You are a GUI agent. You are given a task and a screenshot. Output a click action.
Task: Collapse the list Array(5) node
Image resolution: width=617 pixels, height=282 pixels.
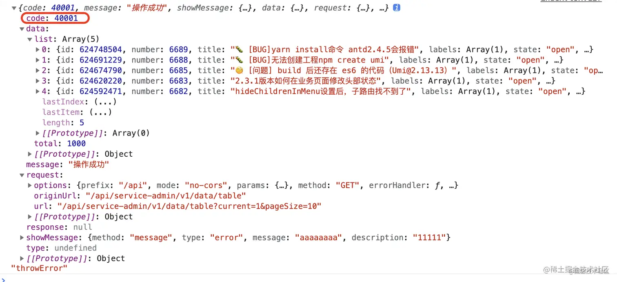coord(30,40)
